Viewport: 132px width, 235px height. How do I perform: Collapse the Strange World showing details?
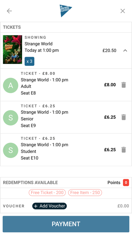point(125,51)
